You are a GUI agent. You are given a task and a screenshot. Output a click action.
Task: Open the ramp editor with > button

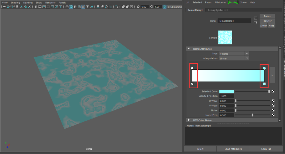click(x=272, y=75)
